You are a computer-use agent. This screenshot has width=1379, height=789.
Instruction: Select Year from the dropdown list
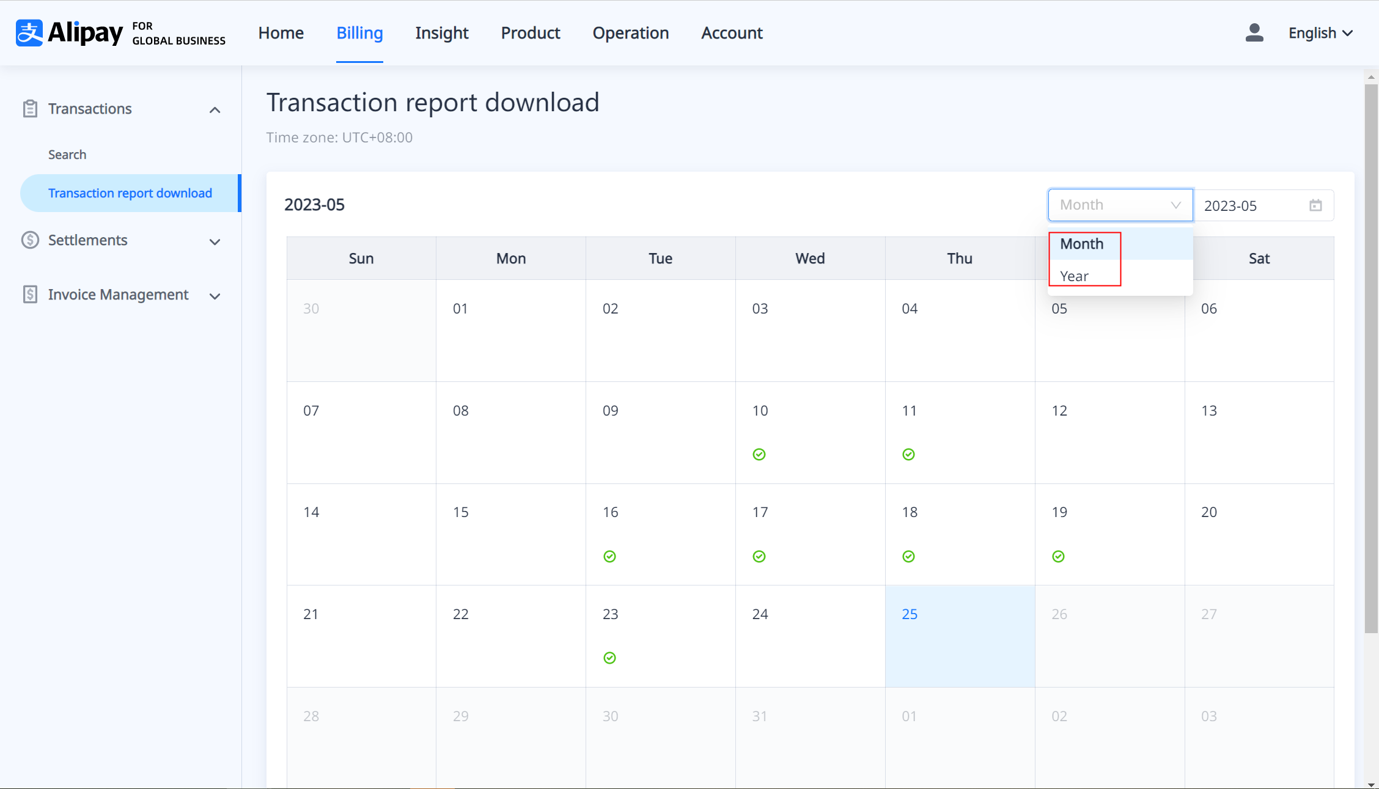pyautogui.click(x=1074, y=276)
